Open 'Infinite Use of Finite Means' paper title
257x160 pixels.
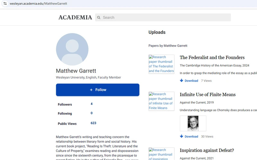[x=208, y=94]
